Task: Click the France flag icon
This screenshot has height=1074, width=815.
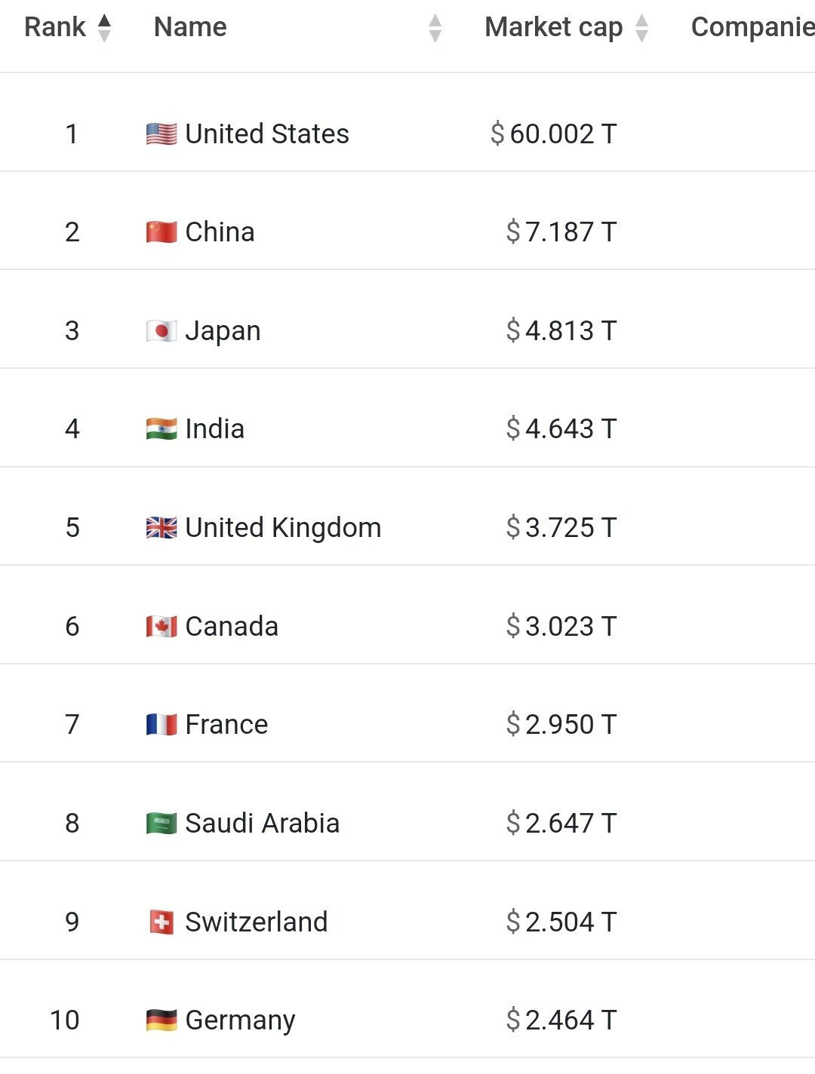Action: 161,725
